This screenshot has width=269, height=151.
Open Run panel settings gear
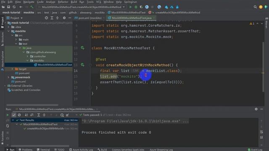click(256, 109)
